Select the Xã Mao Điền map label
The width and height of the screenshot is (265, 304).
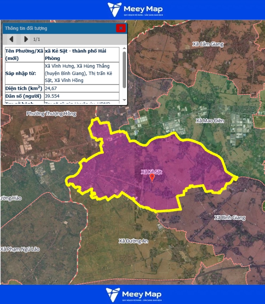[210, 121]
